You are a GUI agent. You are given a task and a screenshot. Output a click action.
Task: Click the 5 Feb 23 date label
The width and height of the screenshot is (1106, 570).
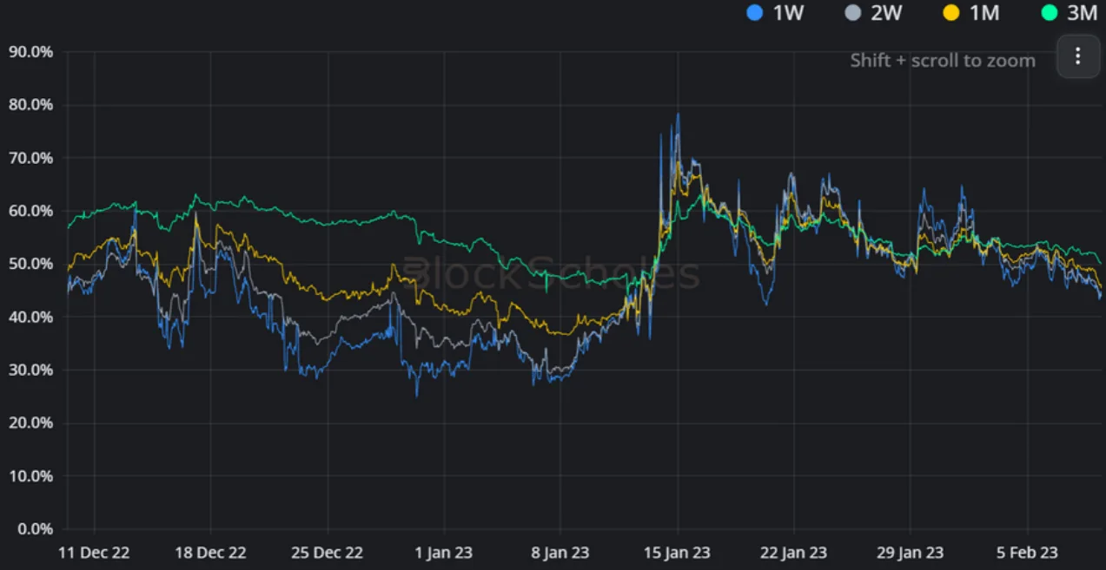[x=1027, y=553]
